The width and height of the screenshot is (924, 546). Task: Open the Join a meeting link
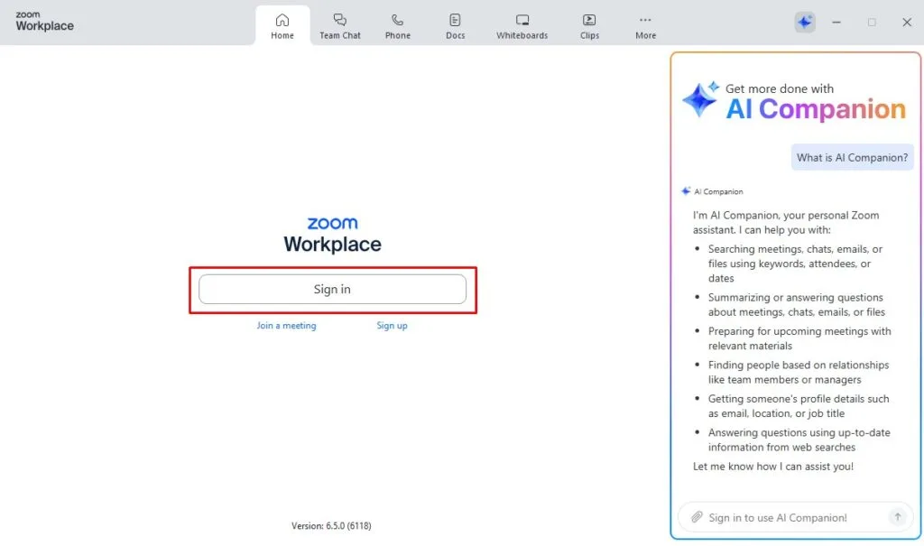(x=287, y=325)
